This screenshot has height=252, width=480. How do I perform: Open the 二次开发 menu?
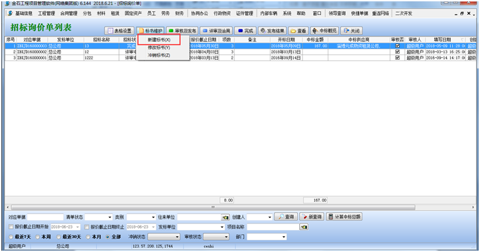[x=404, y=13]
